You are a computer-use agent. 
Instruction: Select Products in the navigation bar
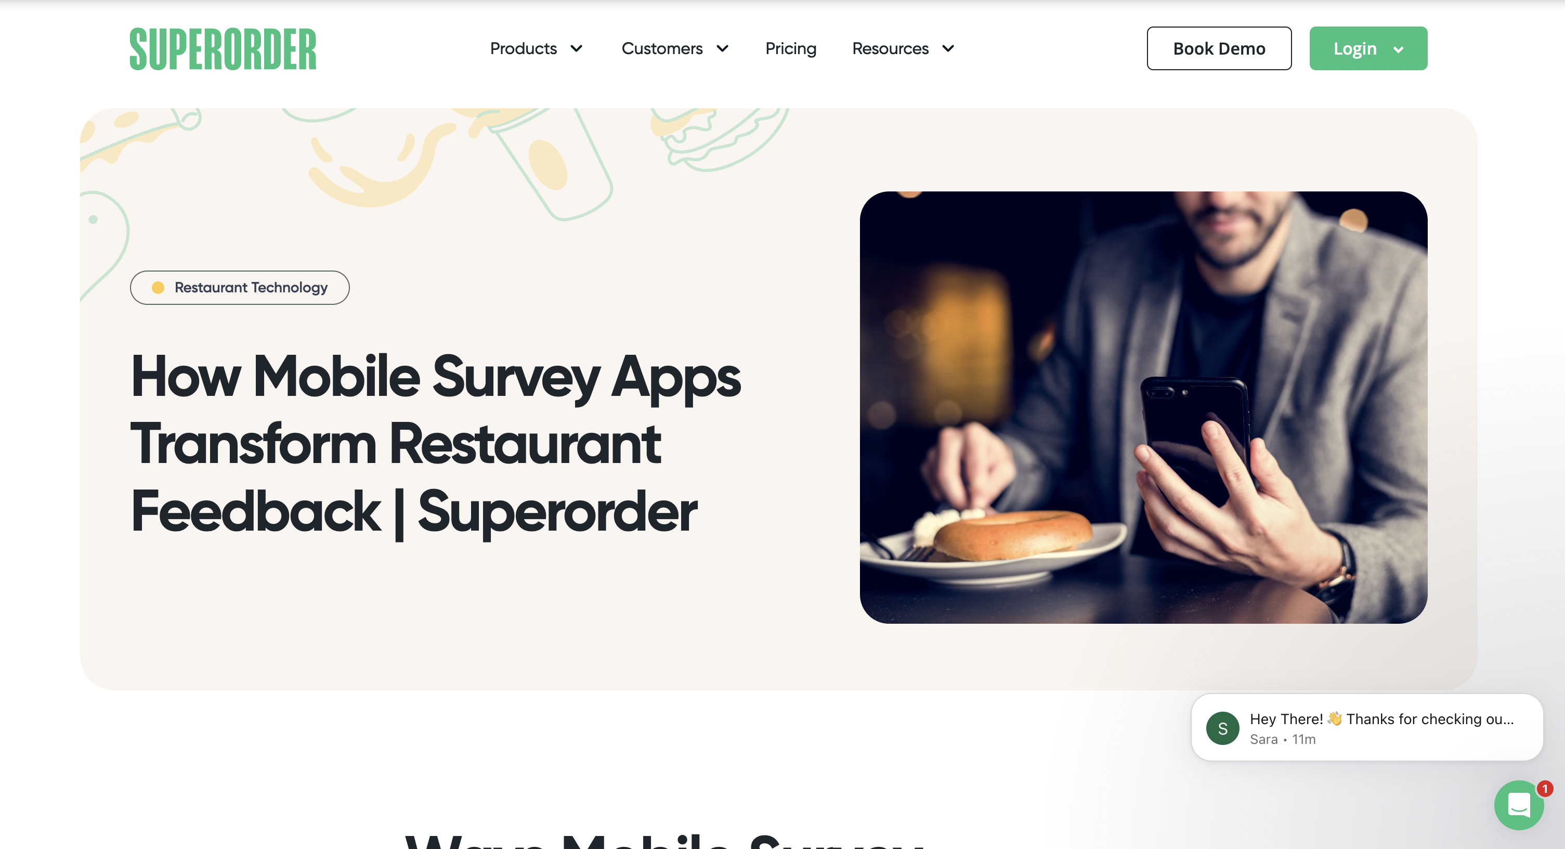pos(523,48)
